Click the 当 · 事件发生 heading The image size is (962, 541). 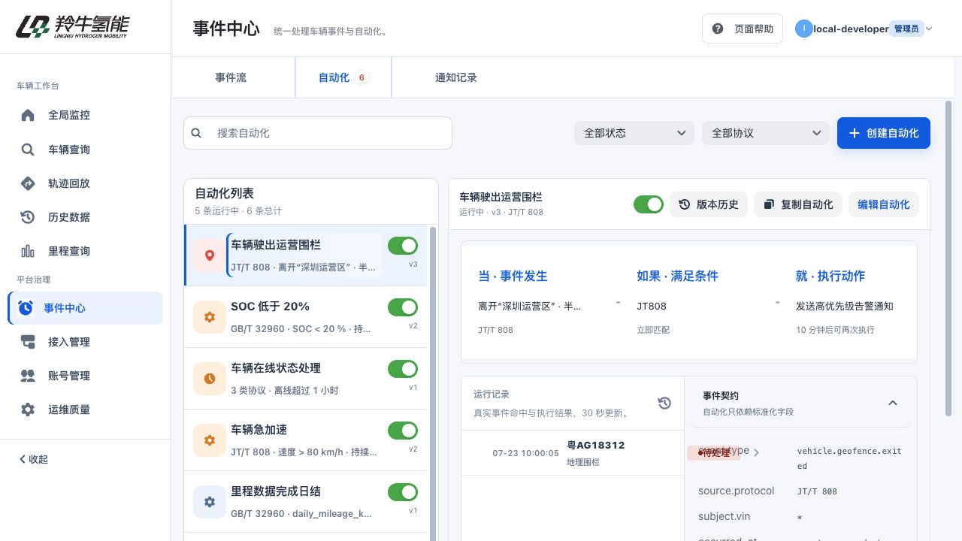[513, 276]
